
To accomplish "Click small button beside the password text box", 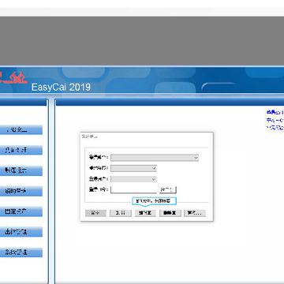I will click(x=168, y=189).
